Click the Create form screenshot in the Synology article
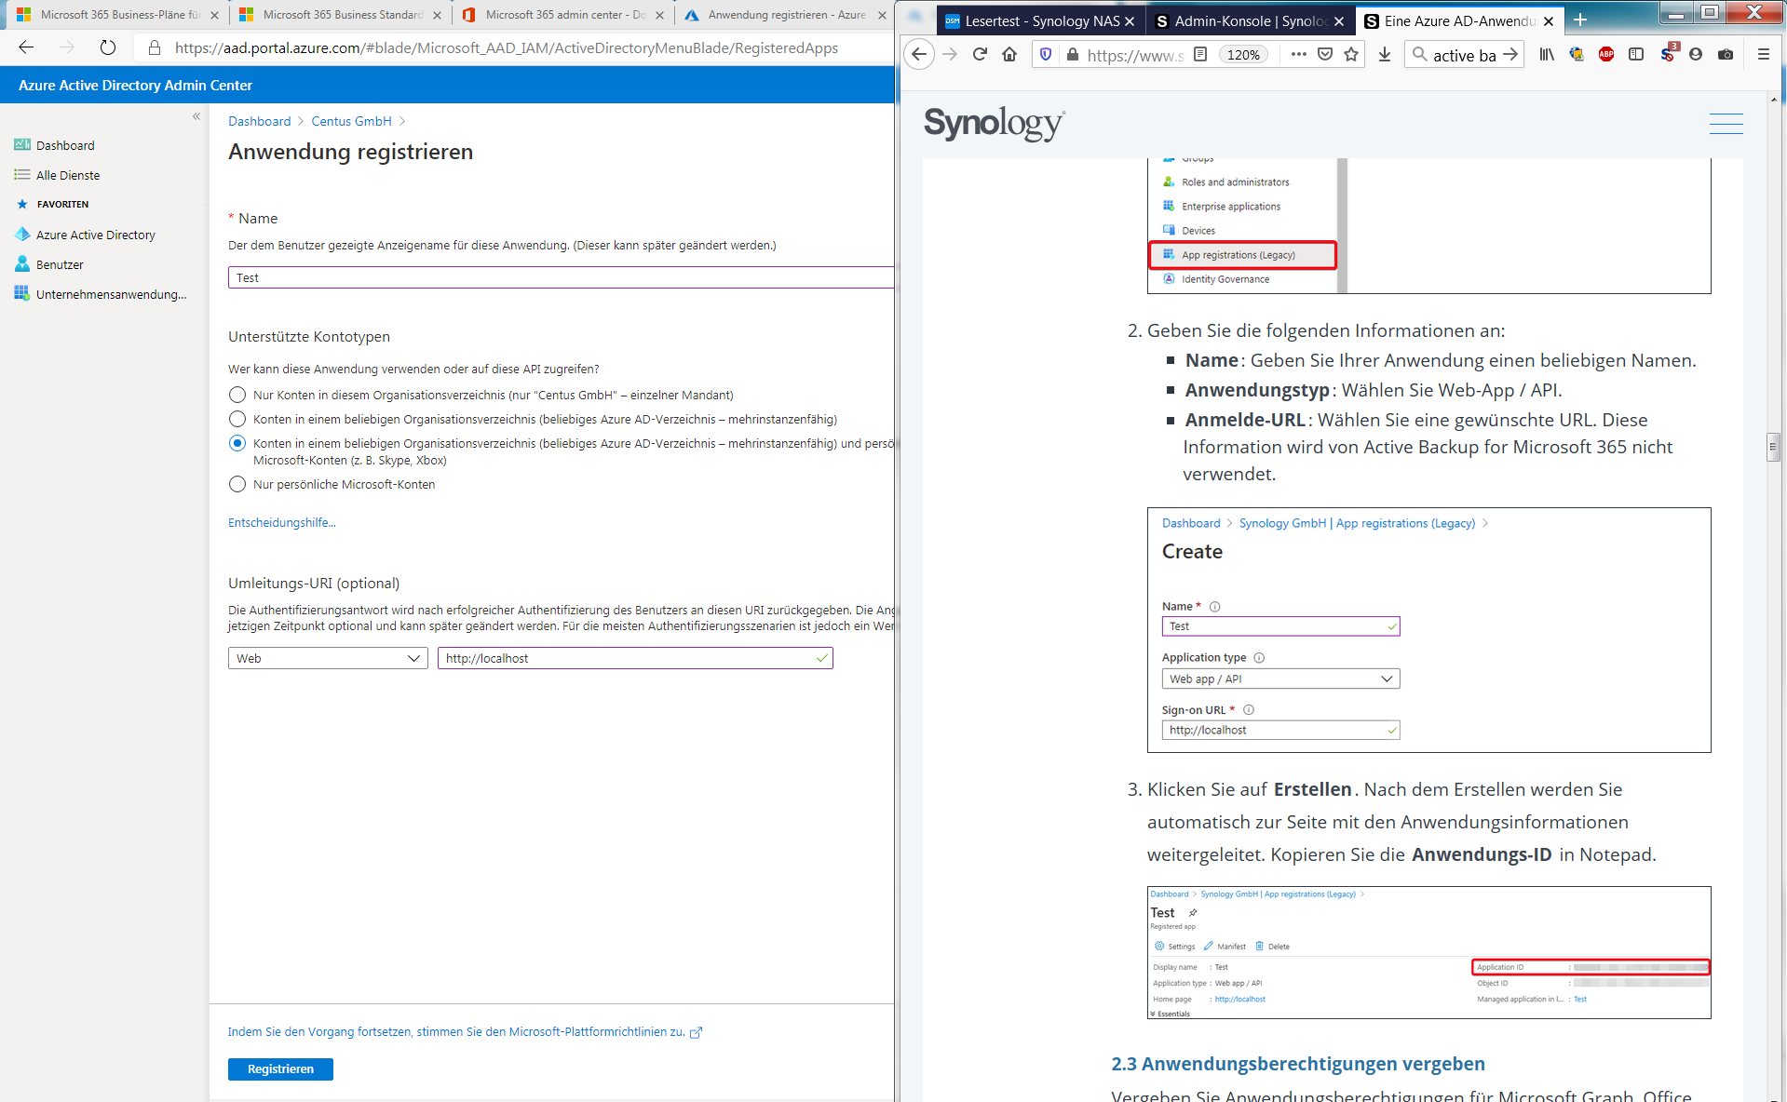Image resolution: width=1787 pixels, height=1102 pixels. [1428, 630]
